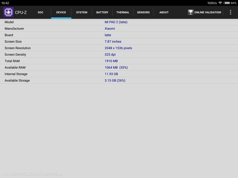Select the Screen Density label
Image resolution: width=238 pixels, height=178 pixels.
[15, 55]
